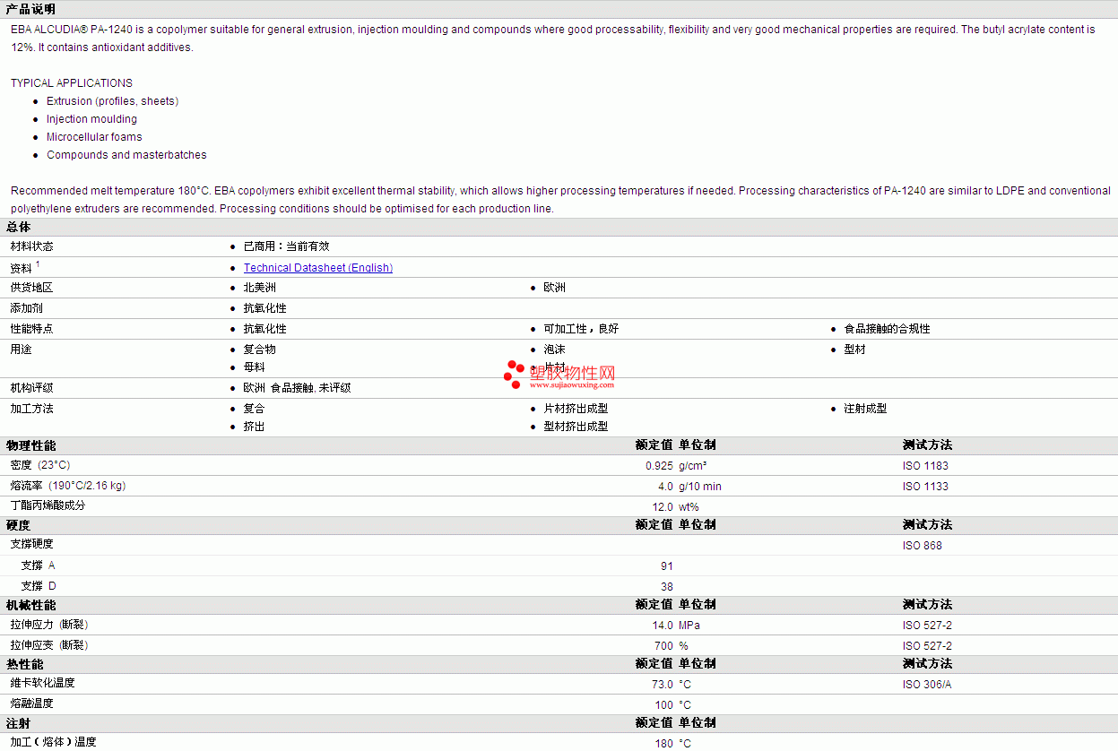This screenshot has height=751, width=1118.
Task: Click the 热性能 section header
Action: click(x=24, y=664)
